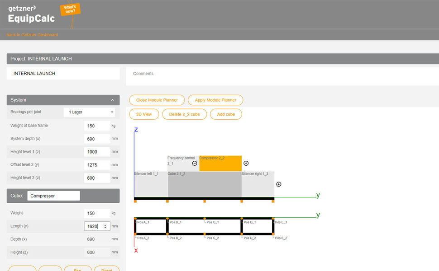439x271 pixels.
Task: Open the back to Getzner Dashboard link
Action: (x=32, y=35)
